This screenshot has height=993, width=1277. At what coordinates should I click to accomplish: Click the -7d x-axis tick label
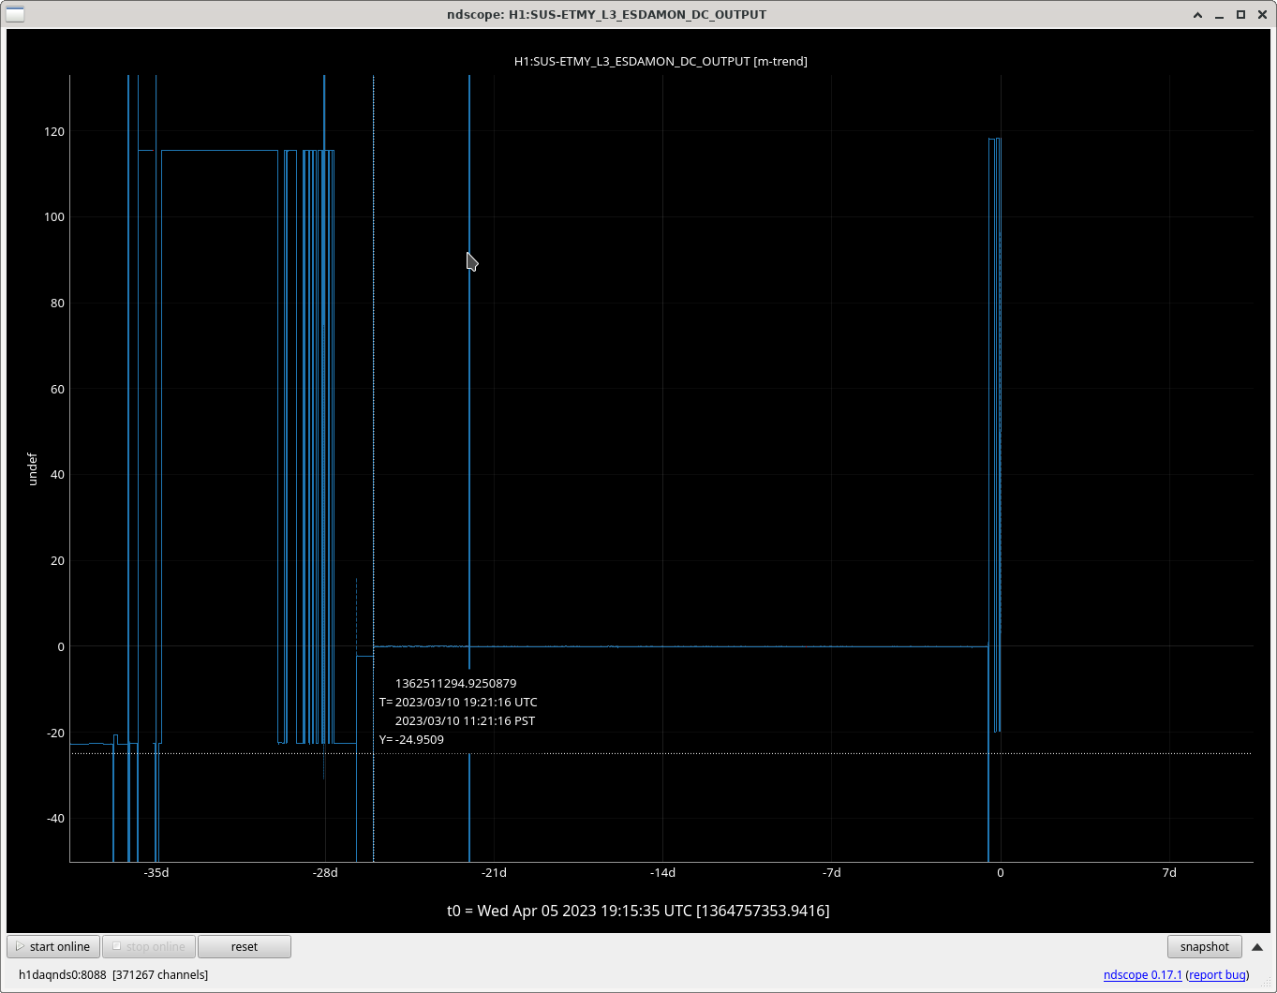(x=832, y=872)
